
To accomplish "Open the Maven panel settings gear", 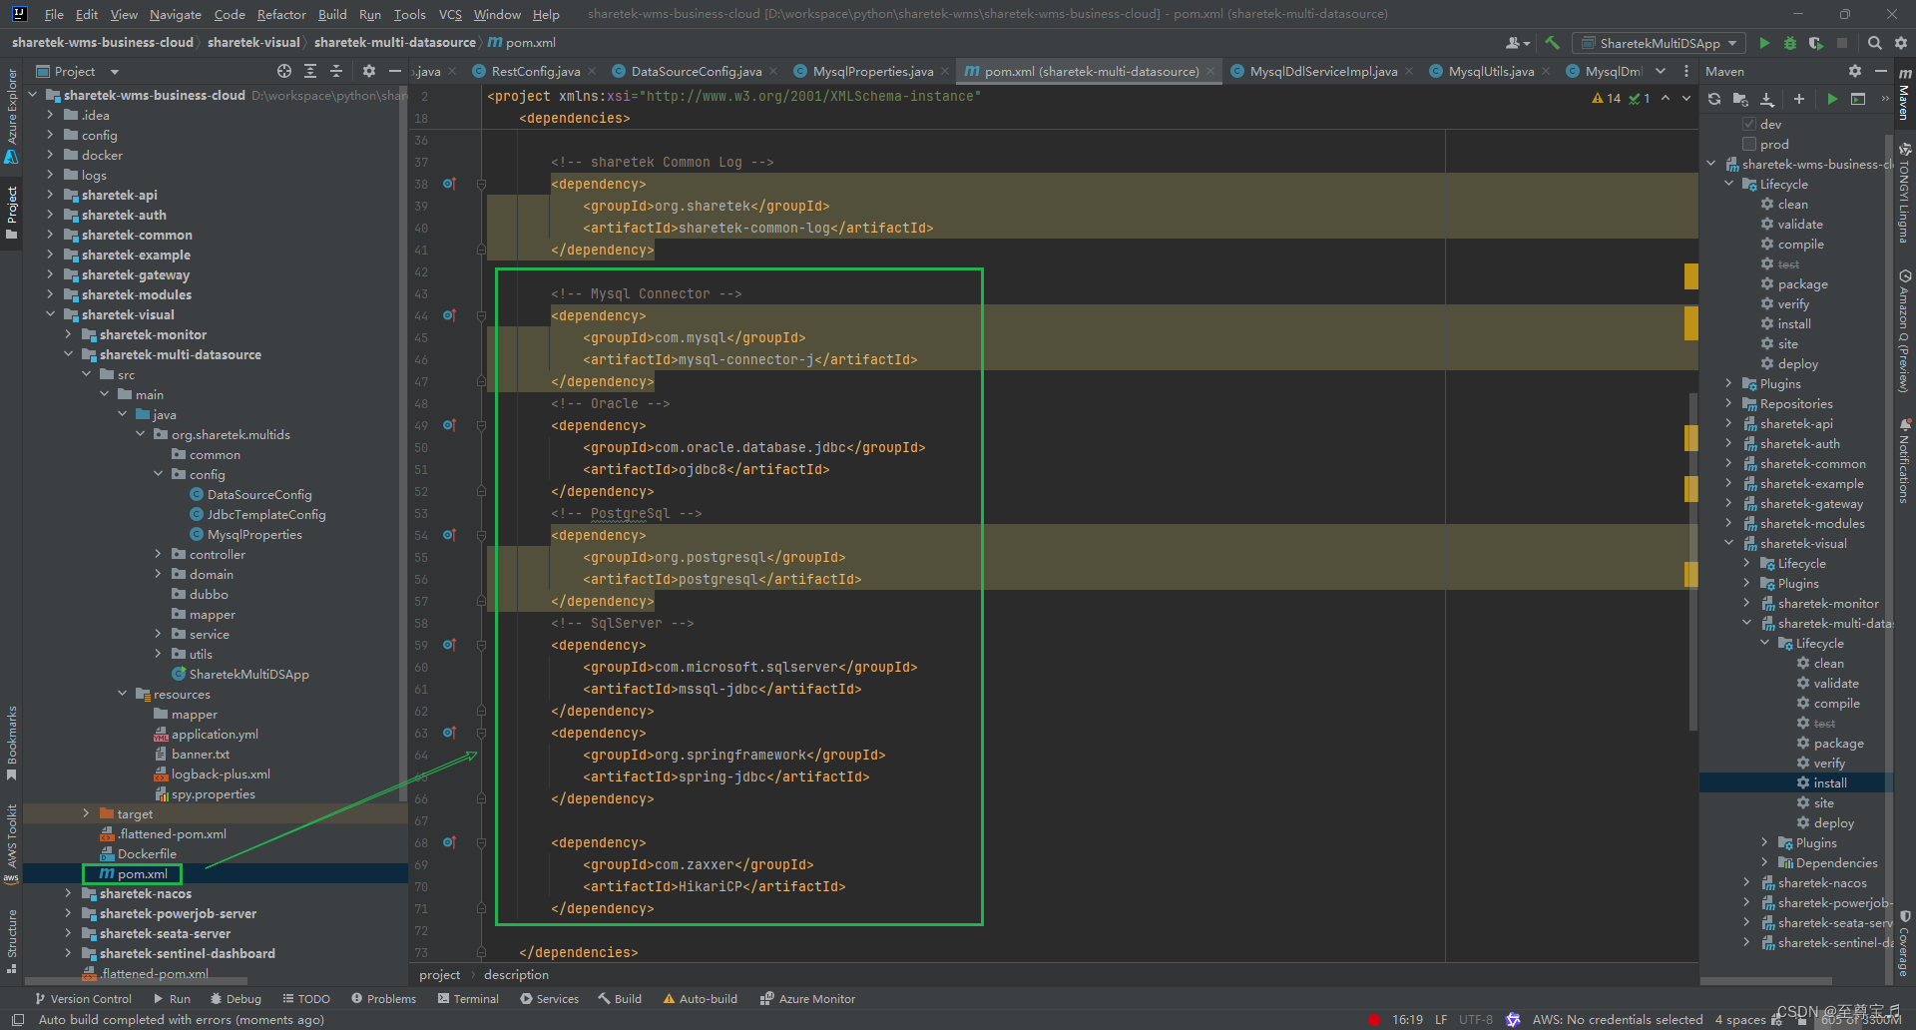I will 1855,71.
